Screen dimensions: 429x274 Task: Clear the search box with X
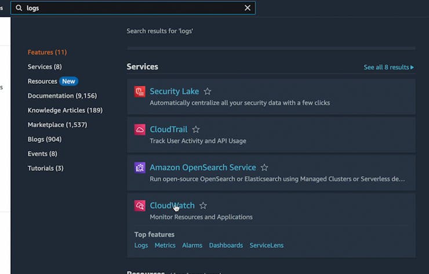[248, 8]
